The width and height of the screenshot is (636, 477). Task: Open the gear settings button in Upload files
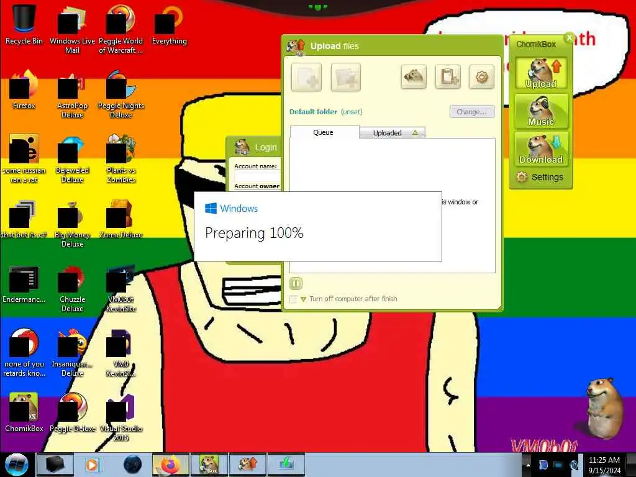482,76
